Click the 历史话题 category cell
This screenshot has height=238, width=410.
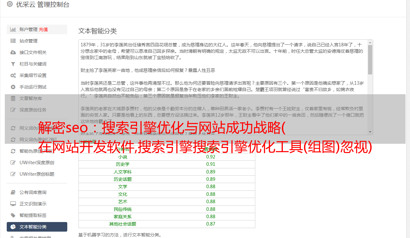click(123, 179)
